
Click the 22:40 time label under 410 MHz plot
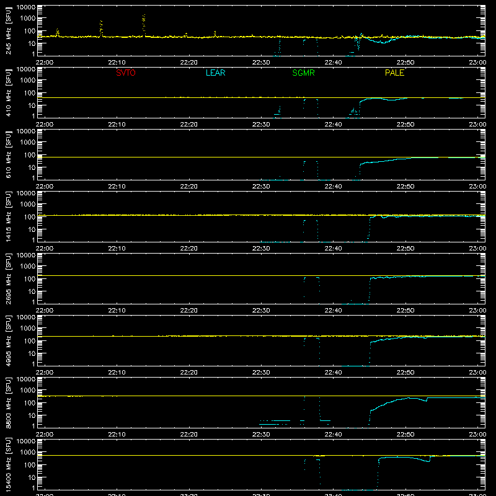pyautogui.click(x=333, y=125)
